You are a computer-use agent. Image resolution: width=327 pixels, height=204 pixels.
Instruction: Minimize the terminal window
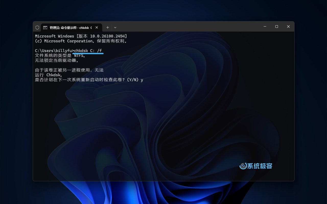265,27
